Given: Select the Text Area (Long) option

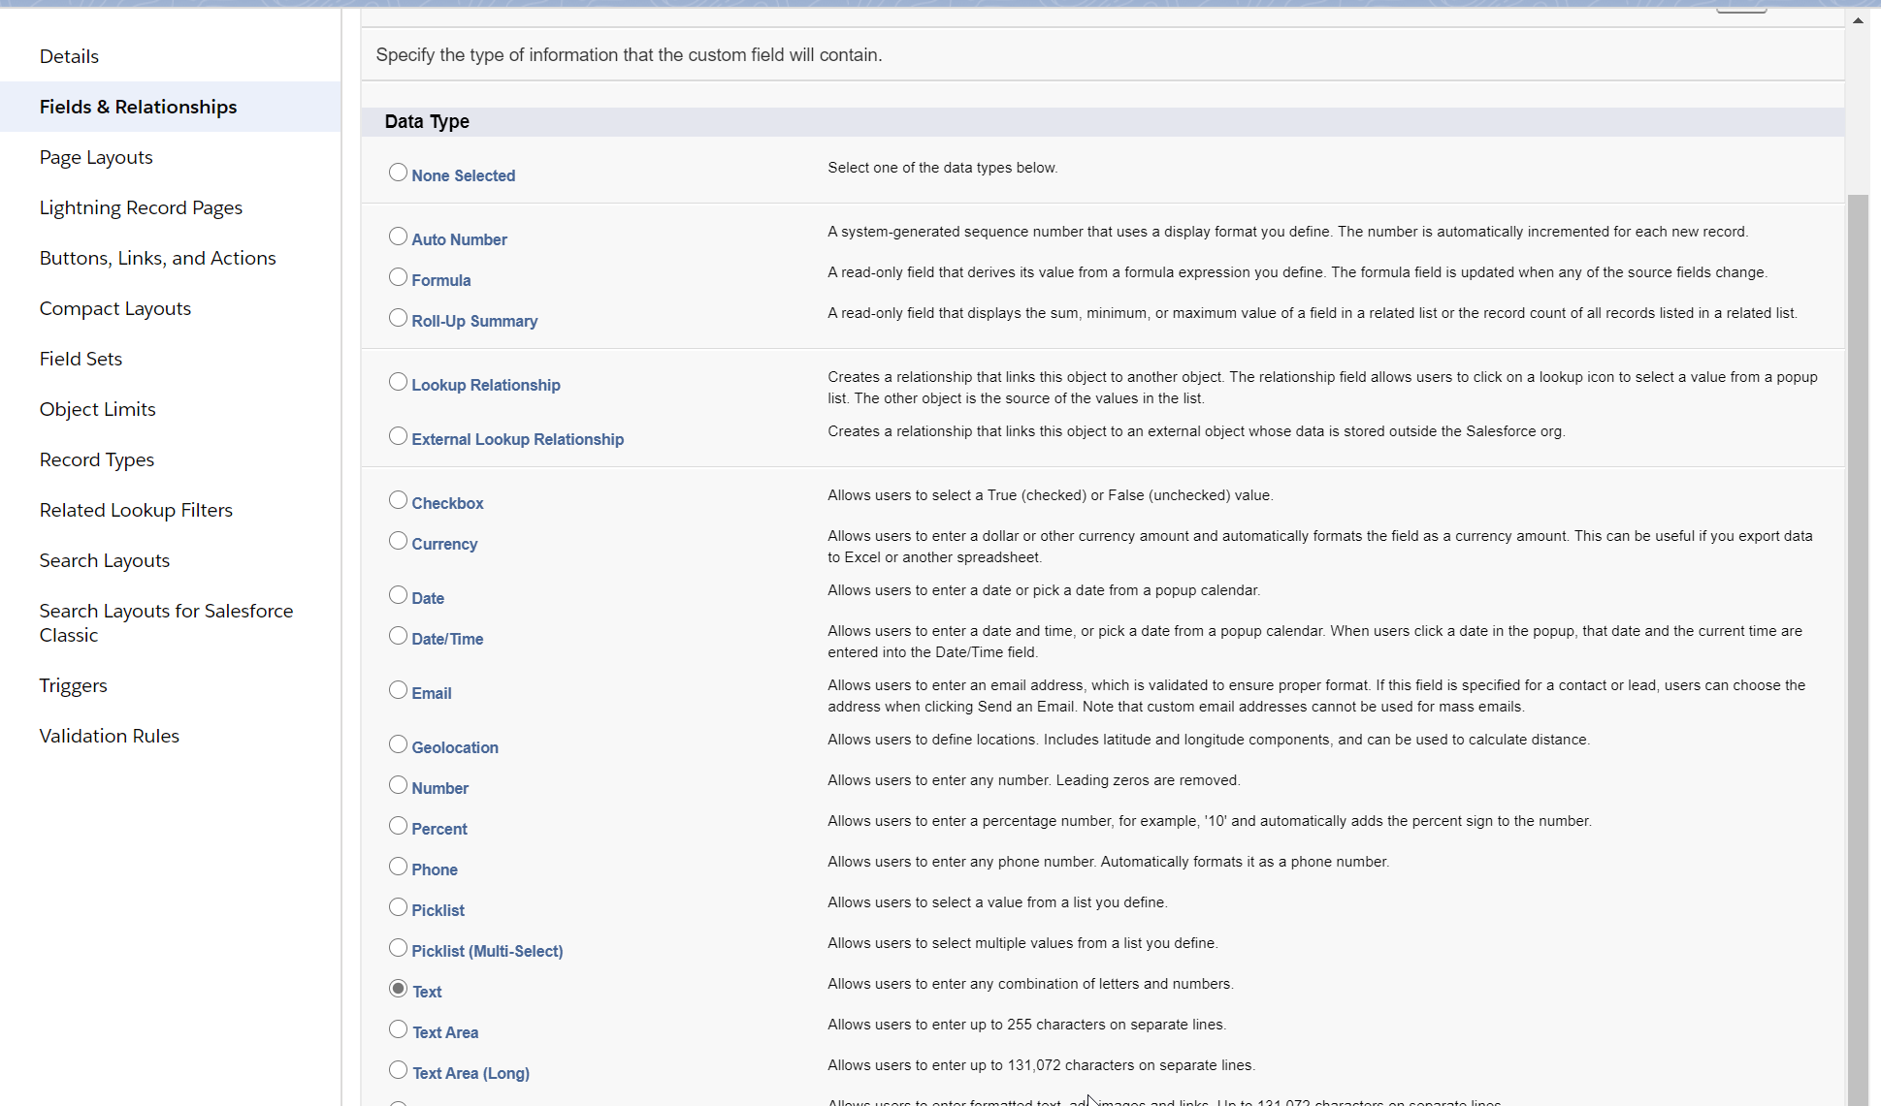Looking at the screenshot, I should (398, 1070).
